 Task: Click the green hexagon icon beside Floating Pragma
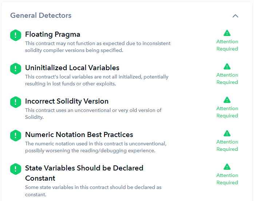pyautogui.click(x=16, y=35)
